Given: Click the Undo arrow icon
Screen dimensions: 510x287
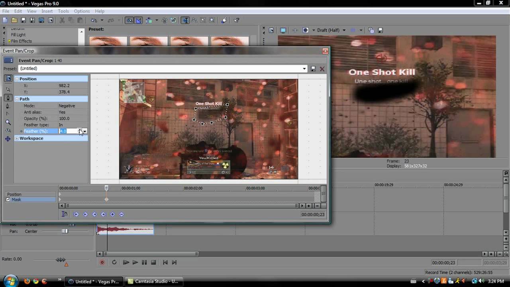Looking at the screenshot, I should coord(94,20).
